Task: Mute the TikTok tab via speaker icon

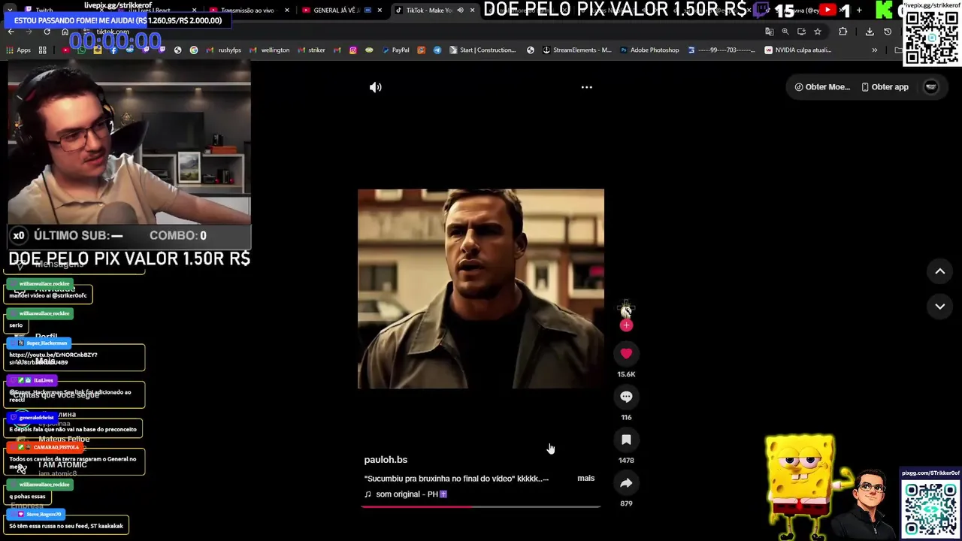Action: pyautogui.click(x=460, y=11)
